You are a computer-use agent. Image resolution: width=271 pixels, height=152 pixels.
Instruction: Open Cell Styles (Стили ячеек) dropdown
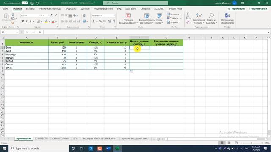pos(159,18)
